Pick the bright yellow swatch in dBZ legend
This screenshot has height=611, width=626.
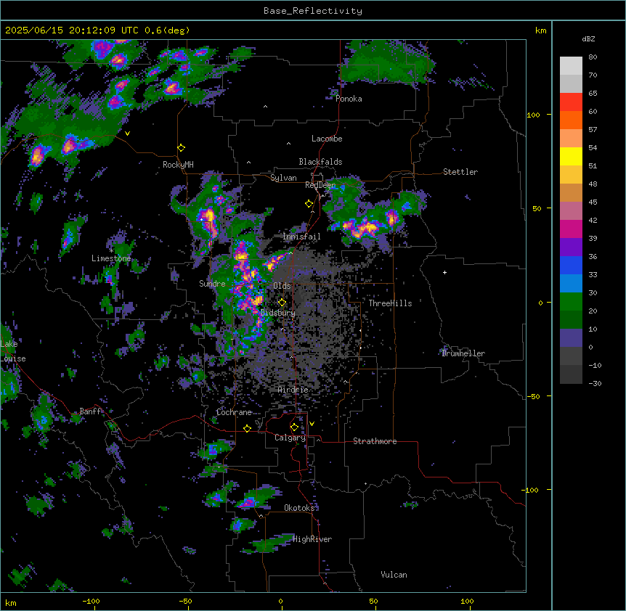click(x=571, y=156)
